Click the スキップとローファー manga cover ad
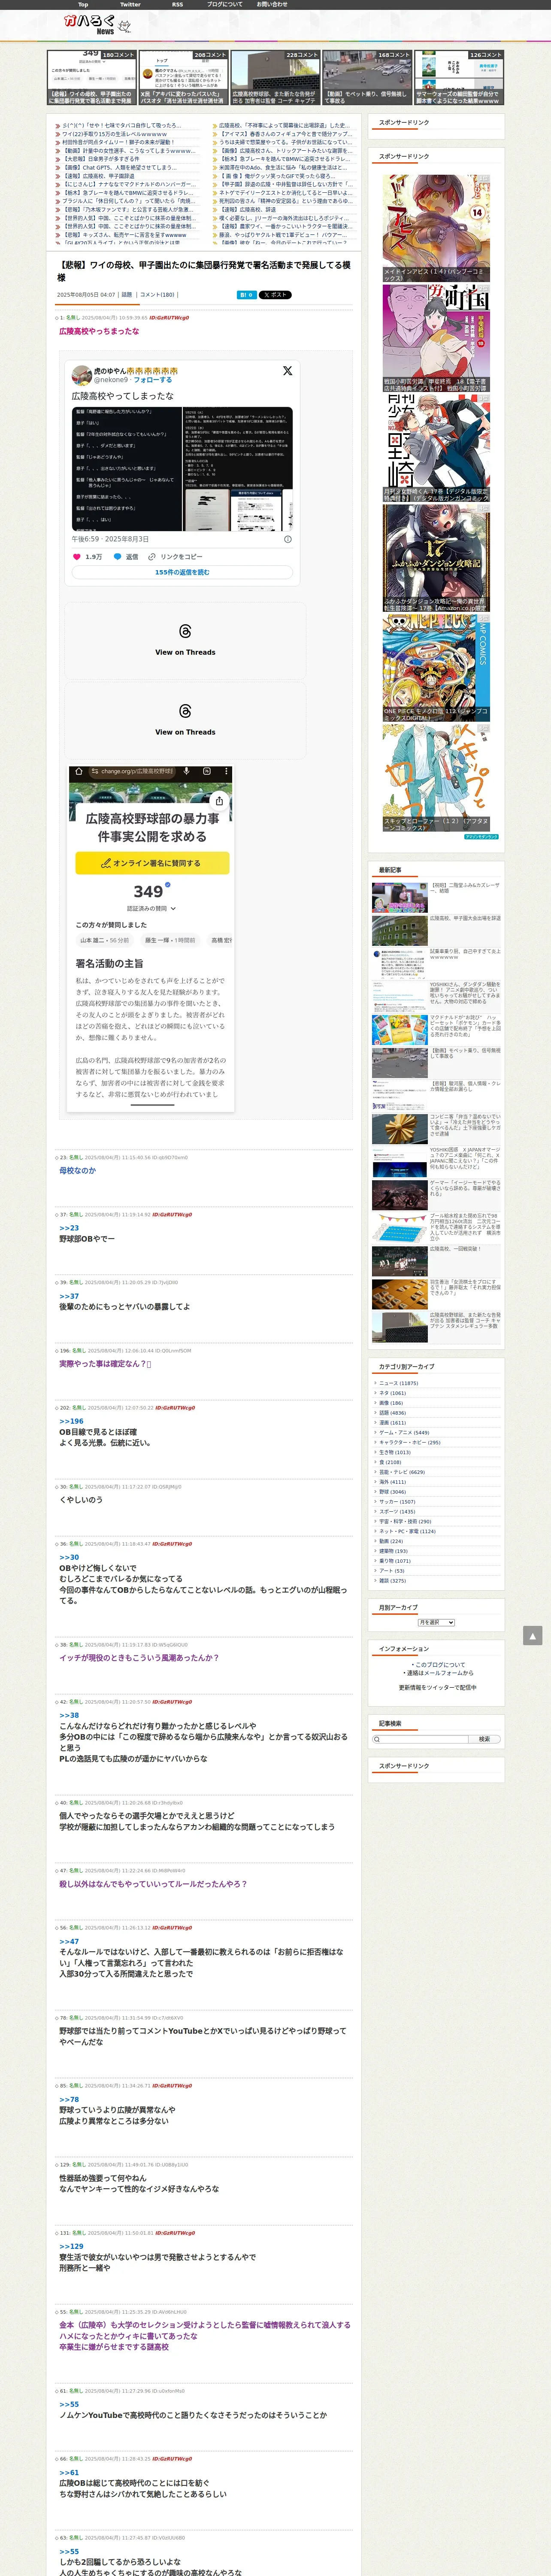 click(x=436, y=778)
